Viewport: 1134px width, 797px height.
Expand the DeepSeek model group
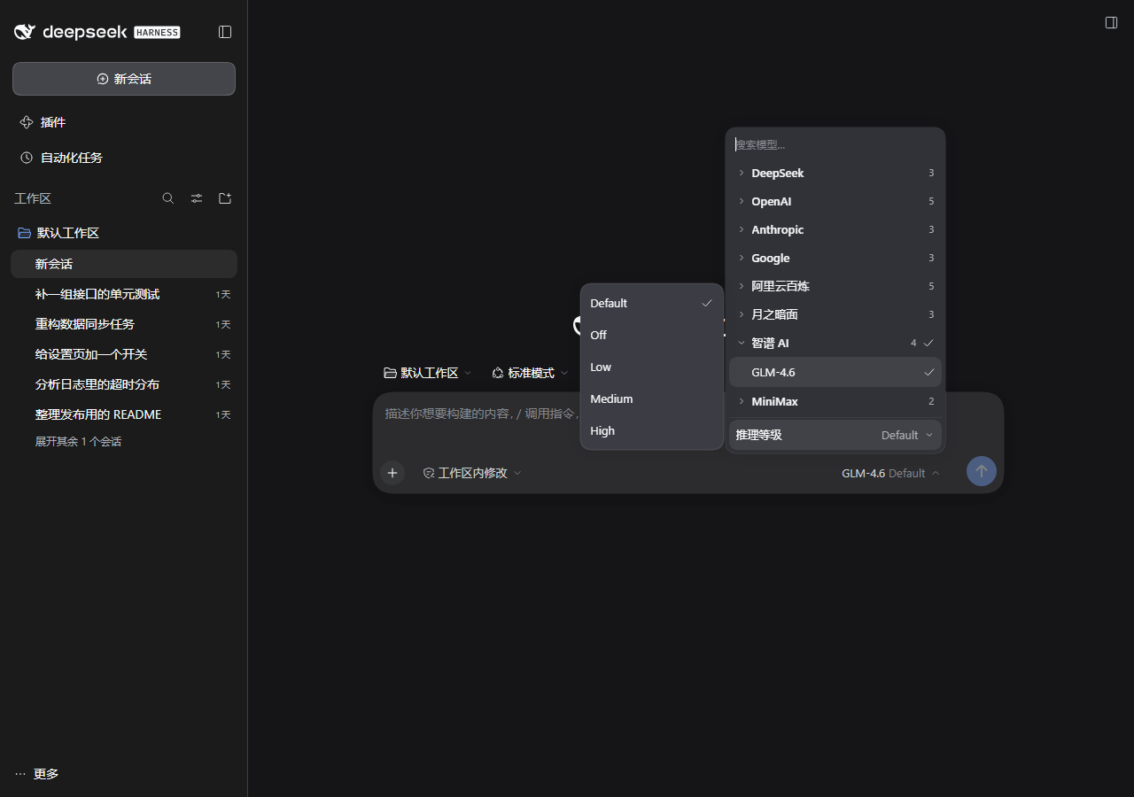click(835, 173)
